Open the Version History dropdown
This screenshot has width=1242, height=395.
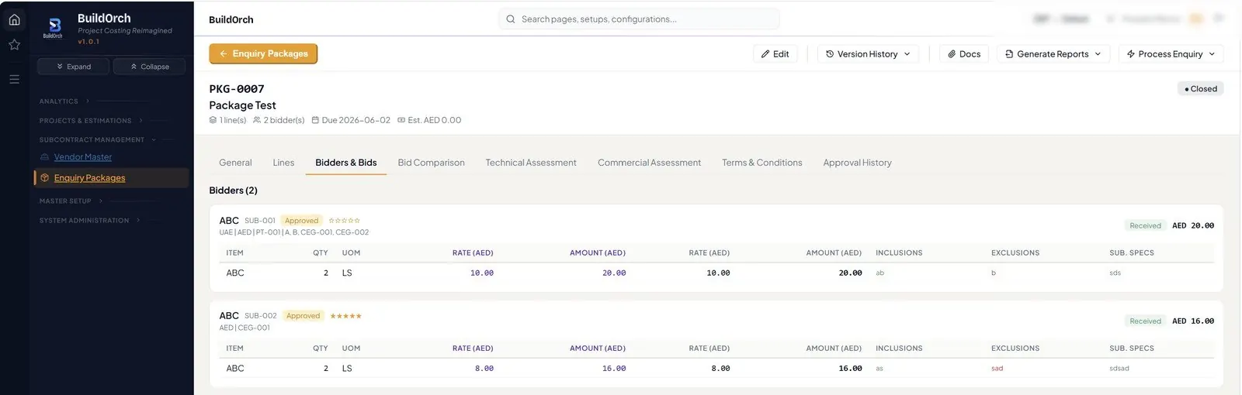point(868,54)
